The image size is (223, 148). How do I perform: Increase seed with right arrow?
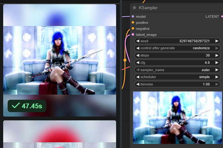217,41
